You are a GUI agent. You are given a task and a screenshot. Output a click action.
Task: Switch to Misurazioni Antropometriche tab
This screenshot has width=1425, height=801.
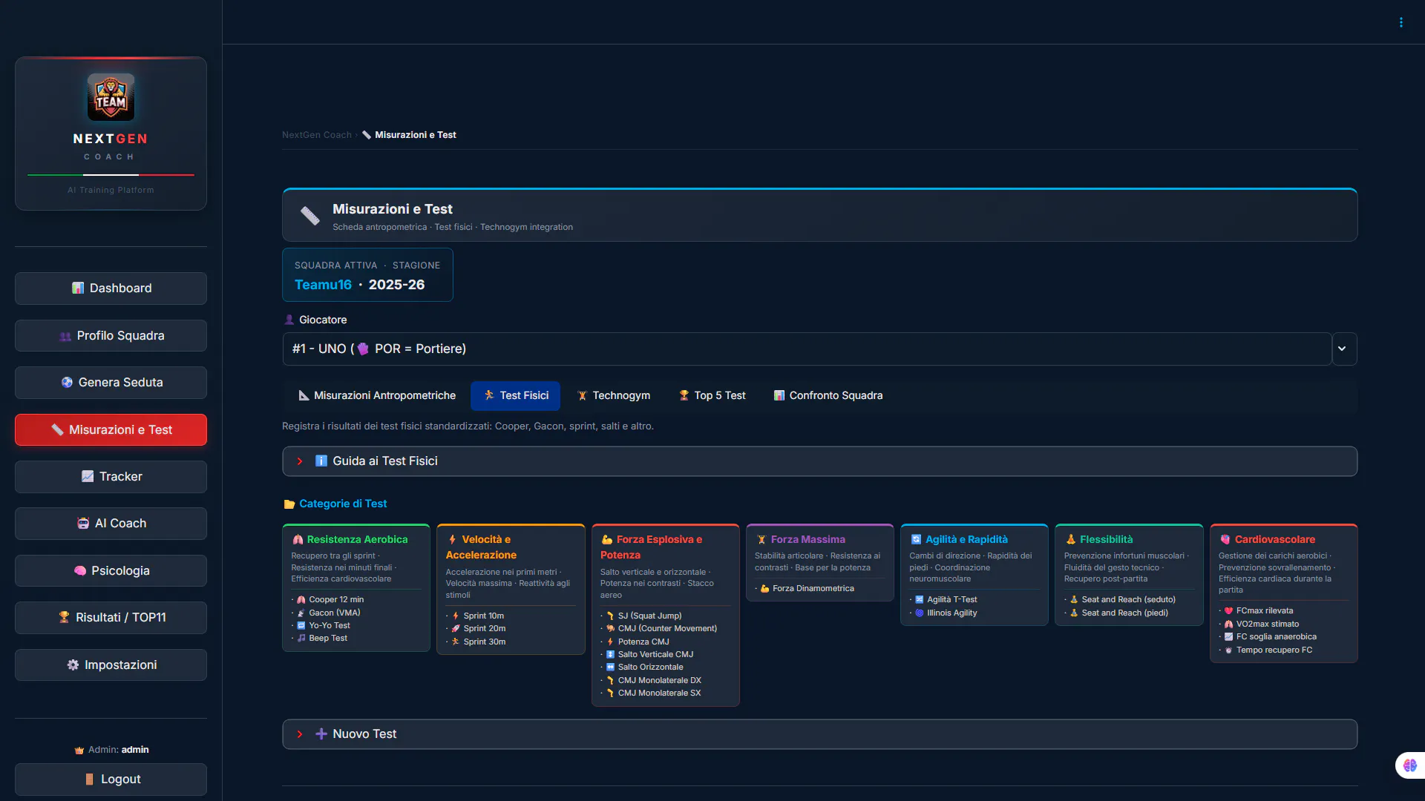click(377, 396)
